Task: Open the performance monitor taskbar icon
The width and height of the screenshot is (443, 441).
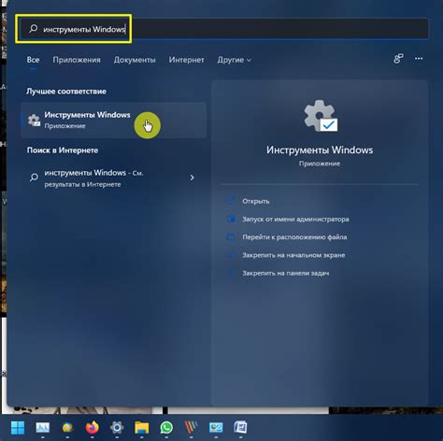Action: (43, 428)
